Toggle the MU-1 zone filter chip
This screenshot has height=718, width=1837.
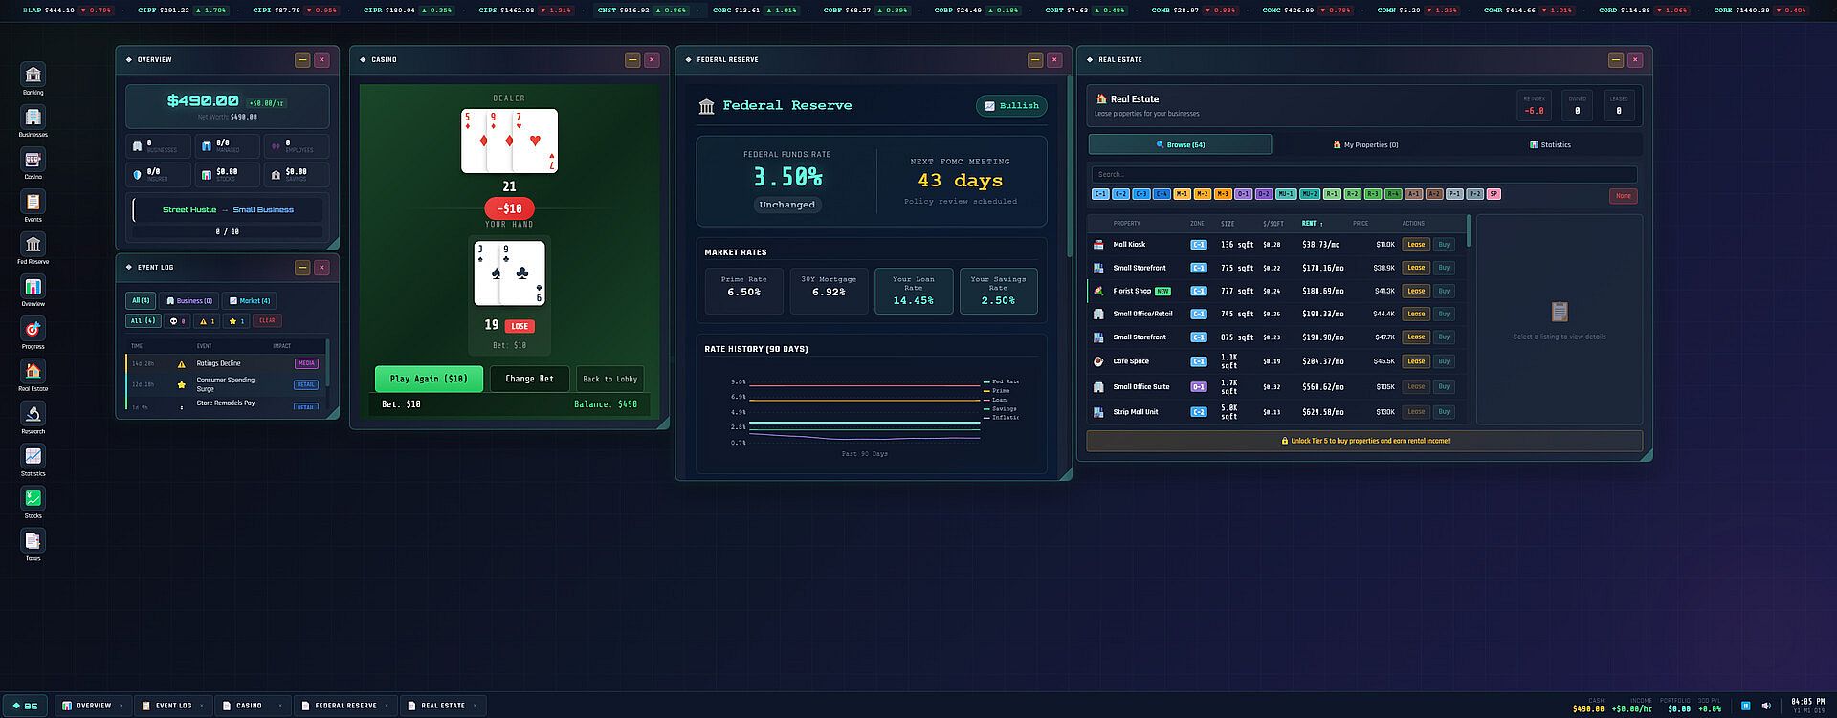pyautogui.click(x=1286, y=194)
